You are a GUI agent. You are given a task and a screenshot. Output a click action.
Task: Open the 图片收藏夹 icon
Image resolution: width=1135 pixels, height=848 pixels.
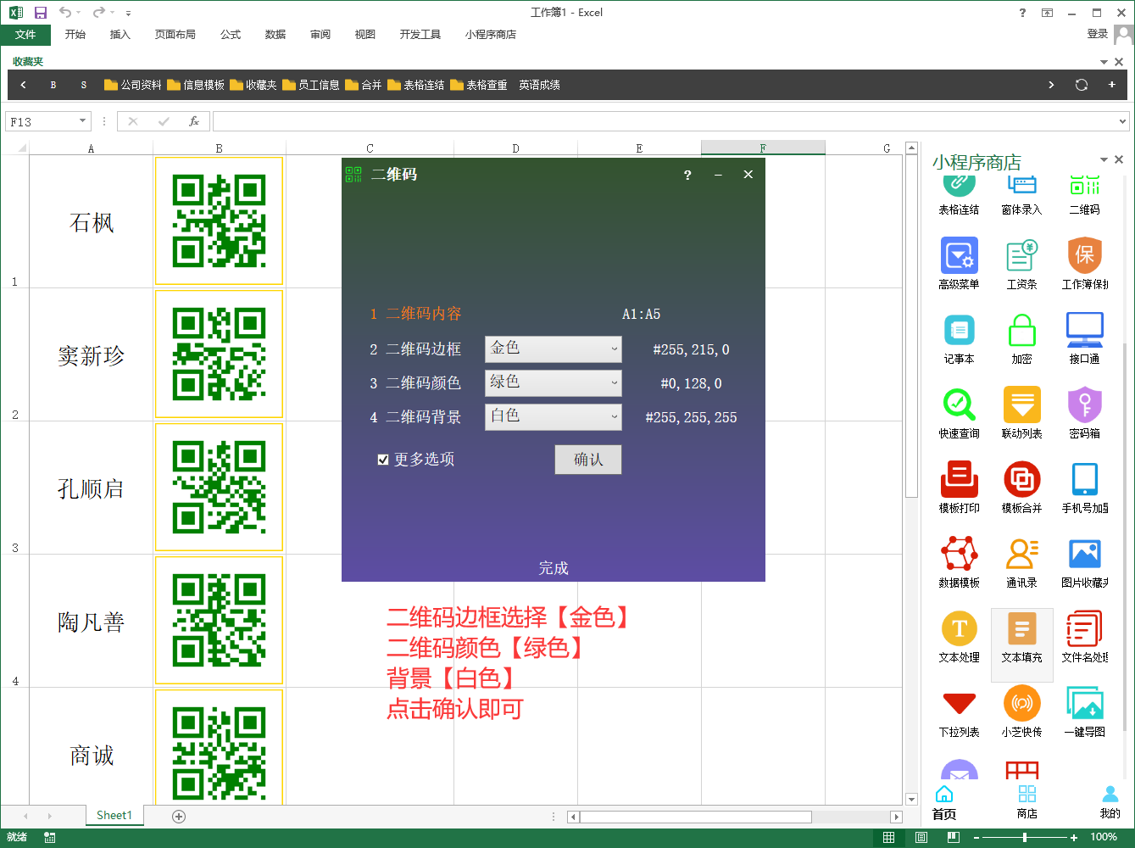point(1084,554)
